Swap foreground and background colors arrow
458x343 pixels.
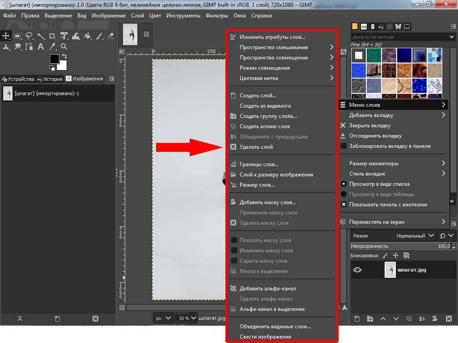pos(65,56)
